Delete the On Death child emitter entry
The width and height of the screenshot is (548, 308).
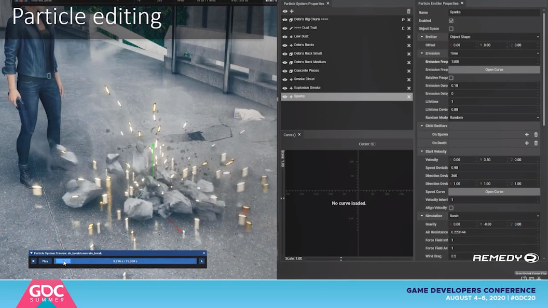(536, 143)
